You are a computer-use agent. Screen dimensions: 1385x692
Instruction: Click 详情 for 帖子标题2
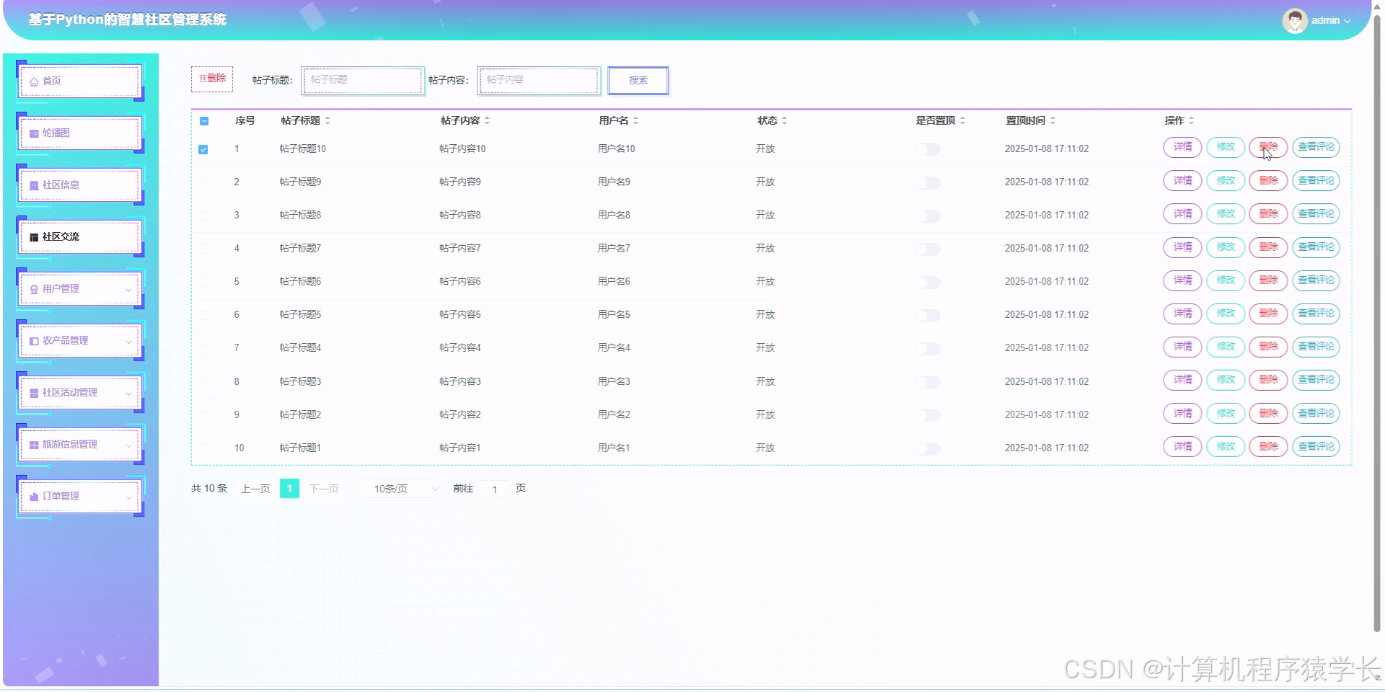click(x=1182, y=413)
